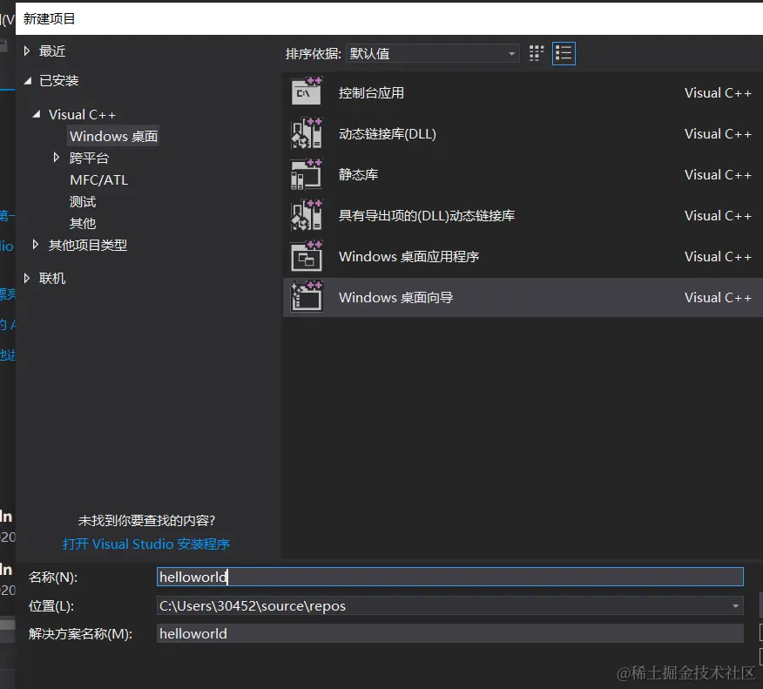
Task: Select 联机 label in tree
Action: click(52, 279)
